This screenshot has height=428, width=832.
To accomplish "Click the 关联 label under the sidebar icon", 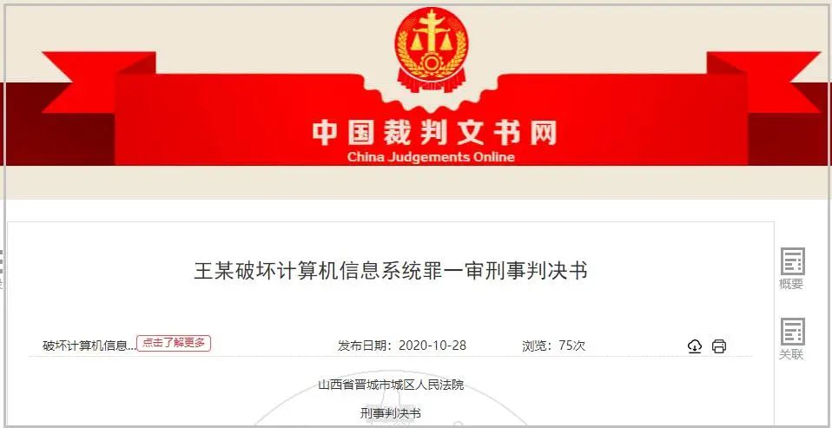I will click(x=791, y=355).
